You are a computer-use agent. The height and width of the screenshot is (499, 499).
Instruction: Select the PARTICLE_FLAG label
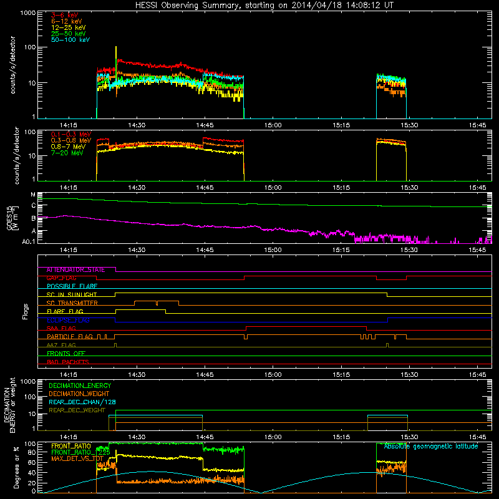[x=70, y=336]
